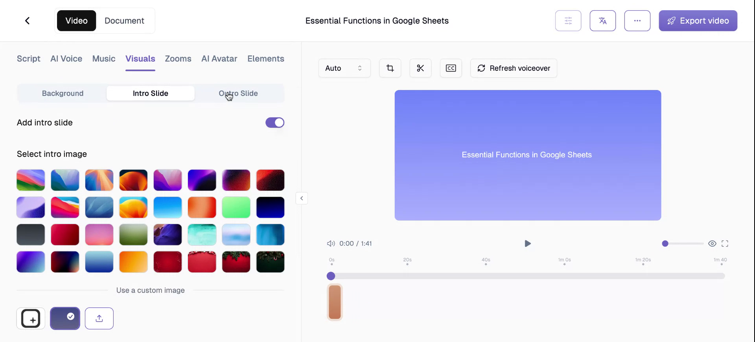Choose the red and pink Big Sur image
The width and height of the screenshot is (755, 342).
click(65, 207)
